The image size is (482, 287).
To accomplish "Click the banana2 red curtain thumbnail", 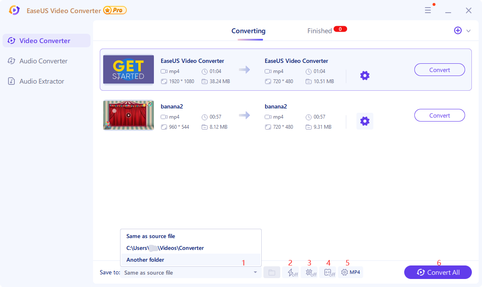I will point(129,115).
